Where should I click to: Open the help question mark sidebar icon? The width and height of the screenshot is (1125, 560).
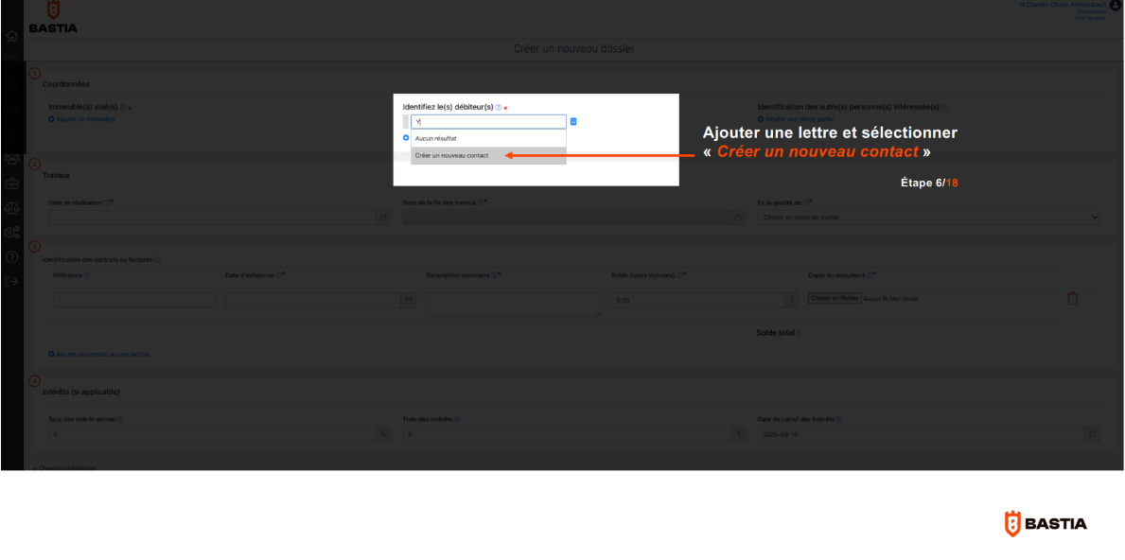[x=11, y=256]
